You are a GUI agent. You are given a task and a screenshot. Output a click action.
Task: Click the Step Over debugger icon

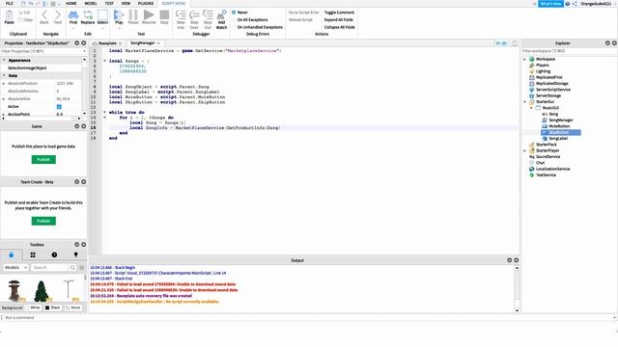point(194,15)
